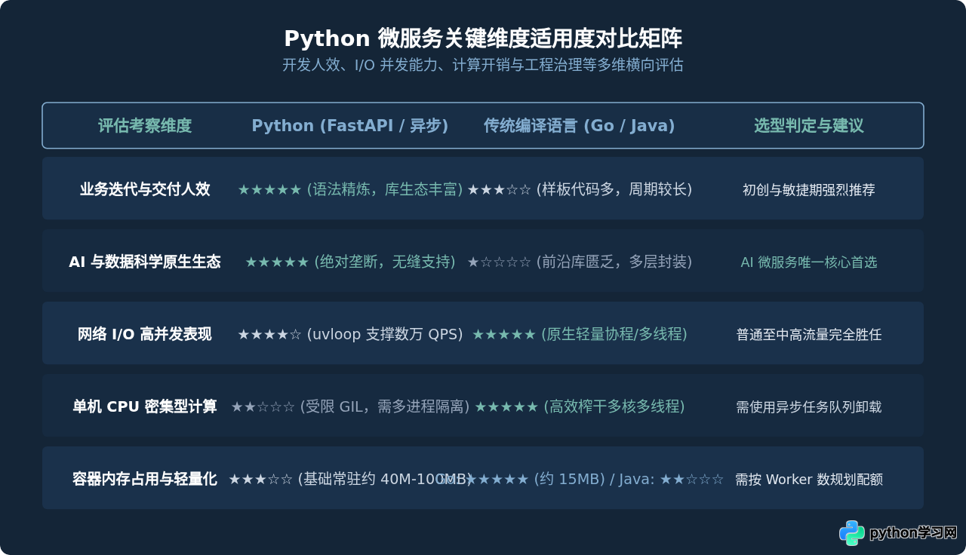Click the Go/Java star rating in 业务迭代与交付人效 row
The image size is (966, 555).
click(x=499, y=190)
